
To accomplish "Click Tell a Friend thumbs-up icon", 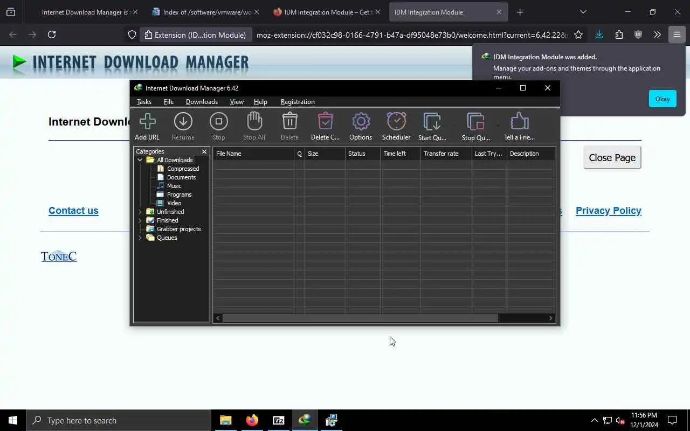I will (x=520, y=121).
